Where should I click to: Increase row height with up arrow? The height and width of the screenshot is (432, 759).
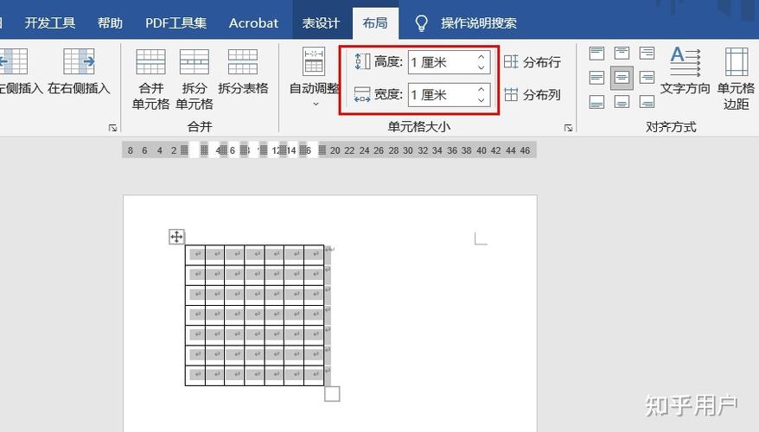tap(482, 57)
